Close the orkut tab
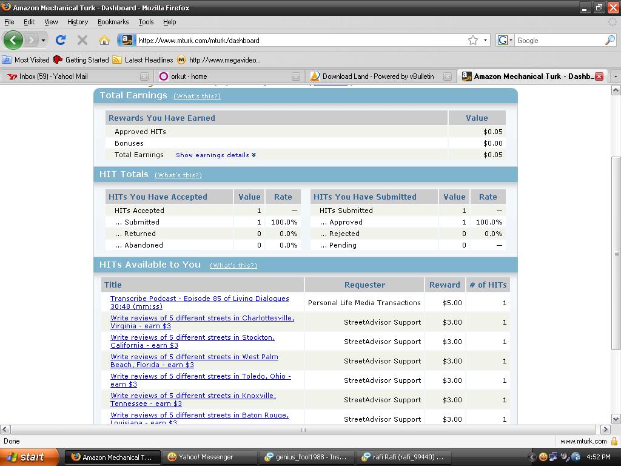The width and height of the screenshot is (621, 466). pos(296,76)
